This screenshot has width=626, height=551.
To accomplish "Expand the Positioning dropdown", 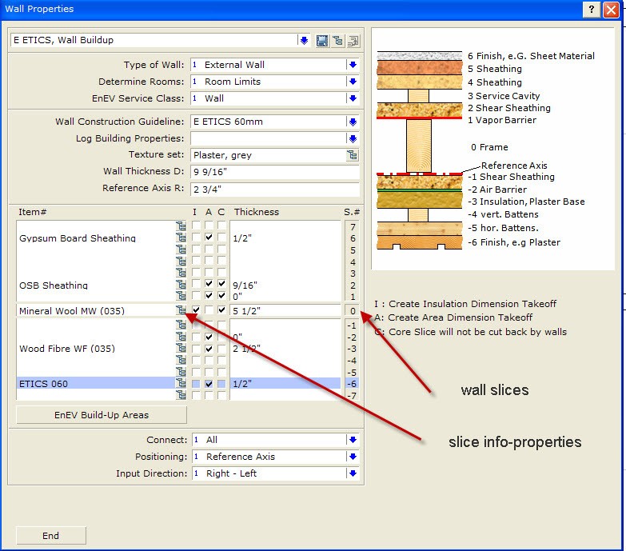I will pyautogui.click(x=352, y=457).
